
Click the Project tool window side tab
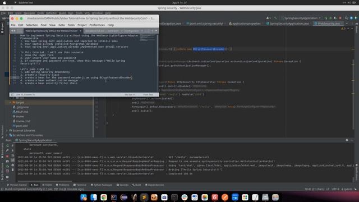2,27
